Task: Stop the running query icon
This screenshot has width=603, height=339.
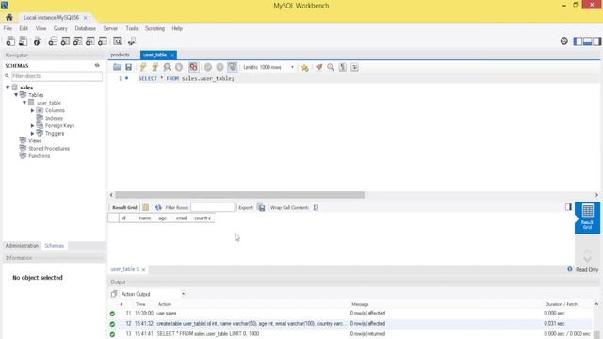Action: click(179, 67)
